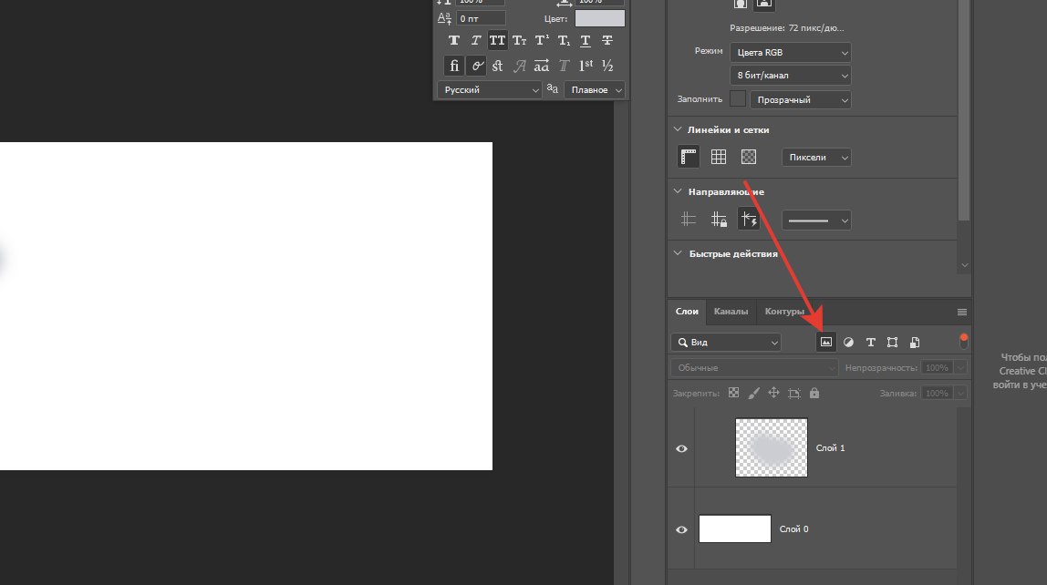Viewport: 1047px width, 585px height.
Task: Lock image pixels brush icon
Action: pos(754,393)
